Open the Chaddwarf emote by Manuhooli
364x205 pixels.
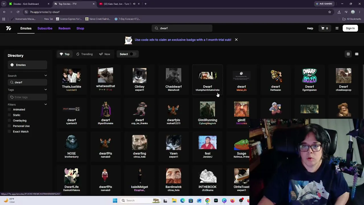[x=173, y=79]
